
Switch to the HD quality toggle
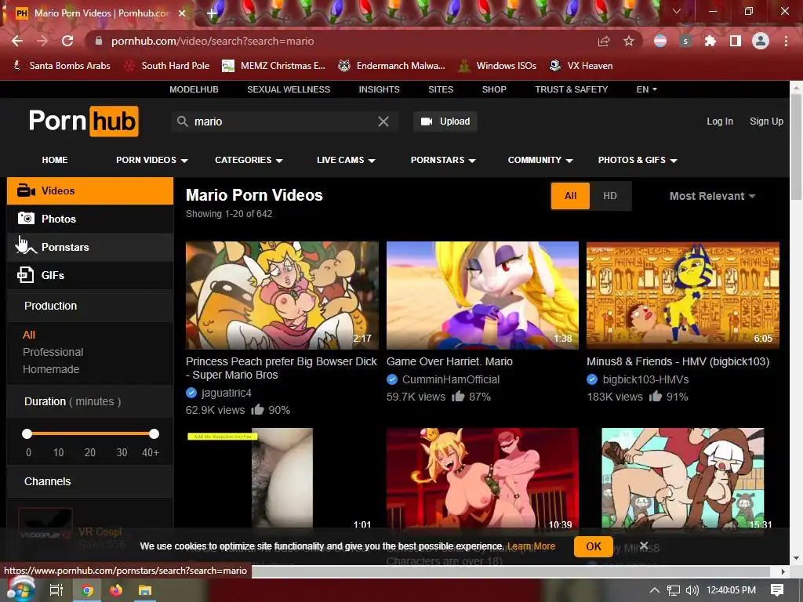[610, 196]
